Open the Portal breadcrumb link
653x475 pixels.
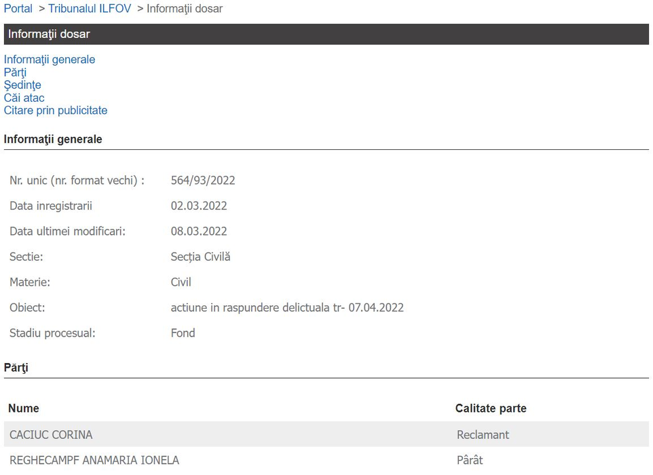click(x=18, y=8)
